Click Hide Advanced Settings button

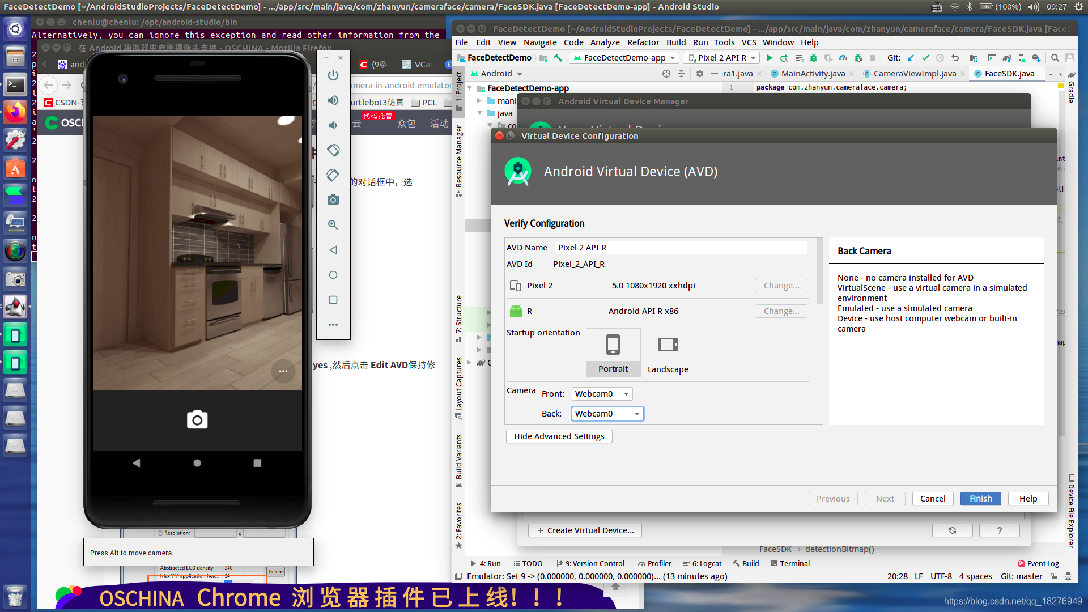[x=559, y=436]
